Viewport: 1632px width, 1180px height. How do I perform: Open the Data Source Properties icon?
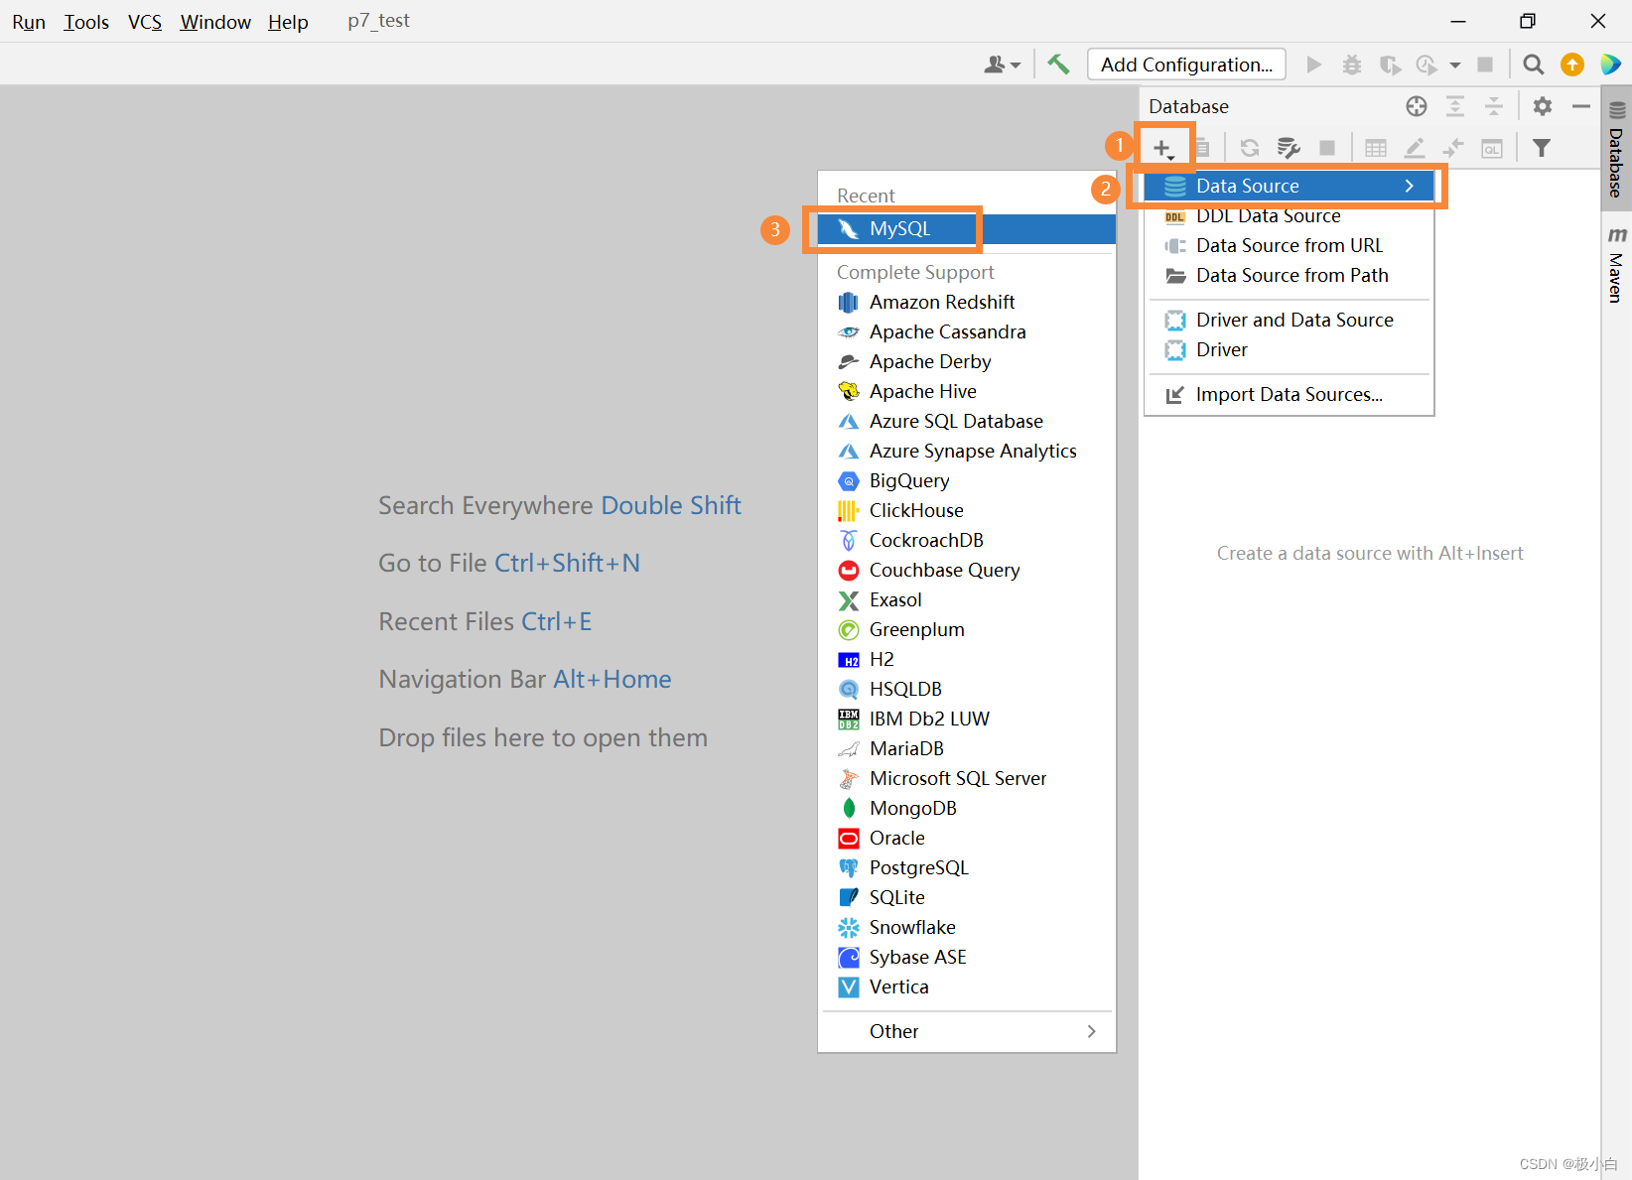pyautogui.click(x=1289, y=149)
